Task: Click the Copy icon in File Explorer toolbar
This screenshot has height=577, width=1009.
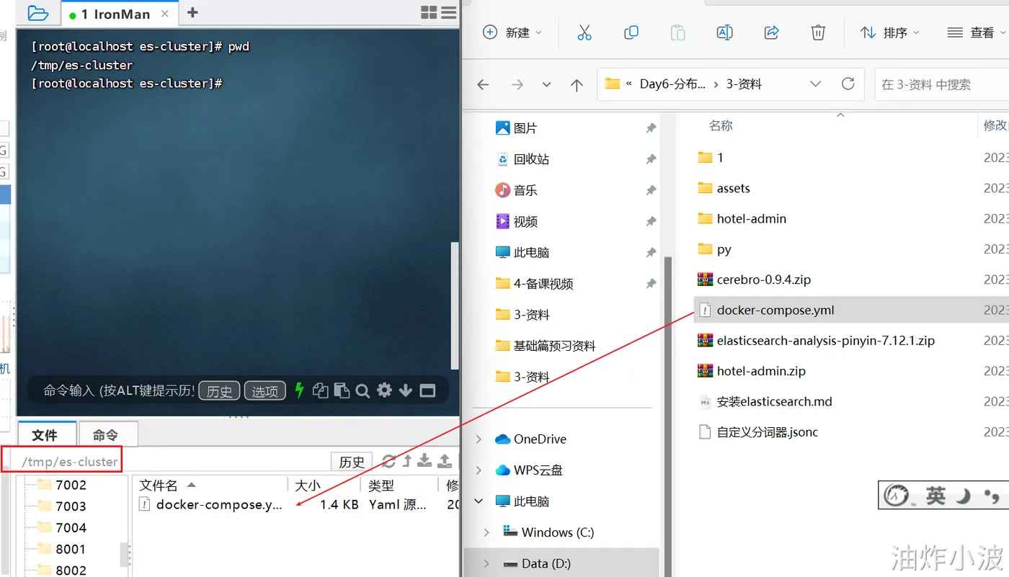Action: pyautogui.click(x=631, y=32)
